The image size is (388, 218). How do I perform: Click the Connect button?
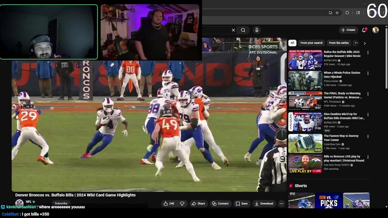click(x=220, y=203)
